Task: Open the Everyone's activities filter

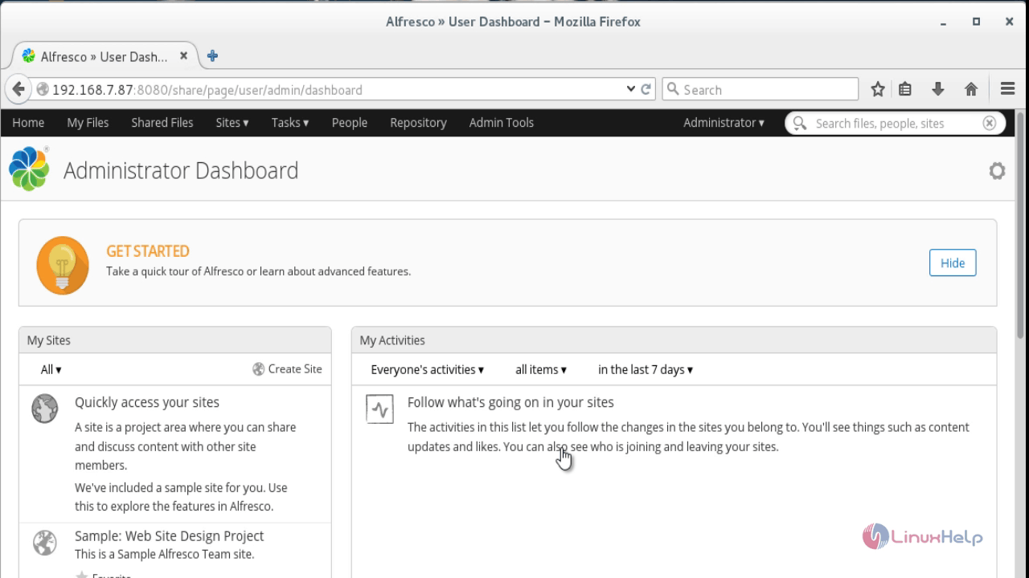Action: [x=427, y=369]
